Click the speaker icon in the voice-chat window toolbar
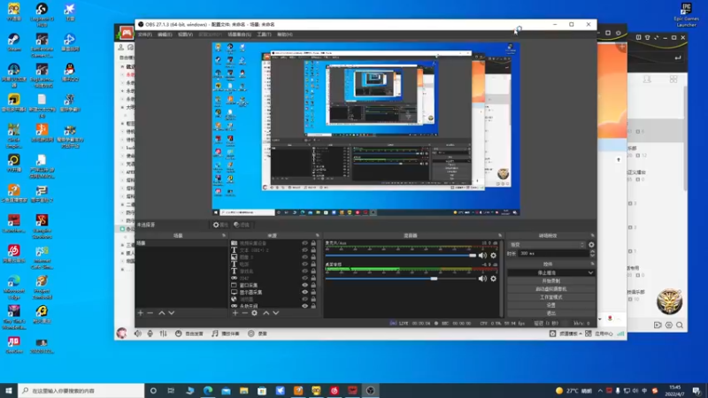This screenshot has width=708, height=398. click(138, 333)
